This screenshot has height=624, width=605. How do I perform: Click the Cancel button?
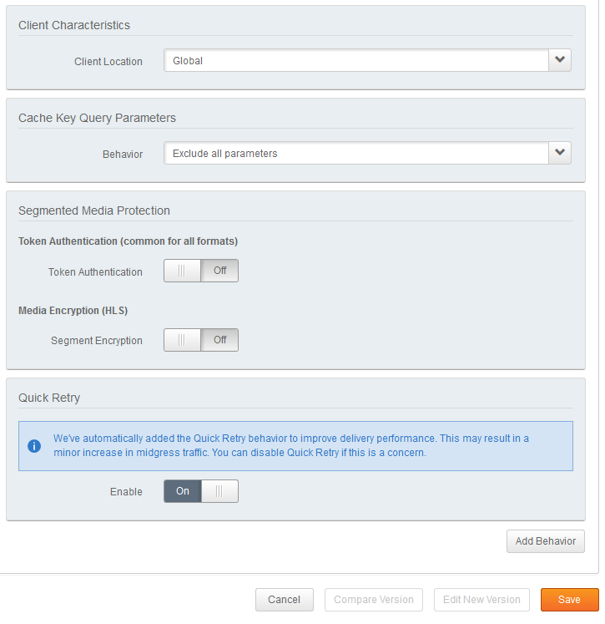coord(284,600)
